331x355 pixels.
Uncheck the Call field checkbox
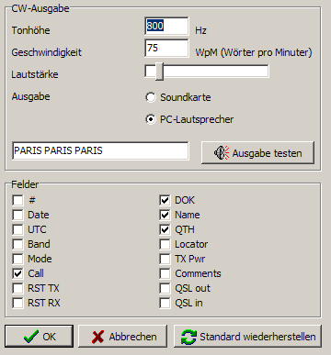pyautogui.click(x=17, y=273)
